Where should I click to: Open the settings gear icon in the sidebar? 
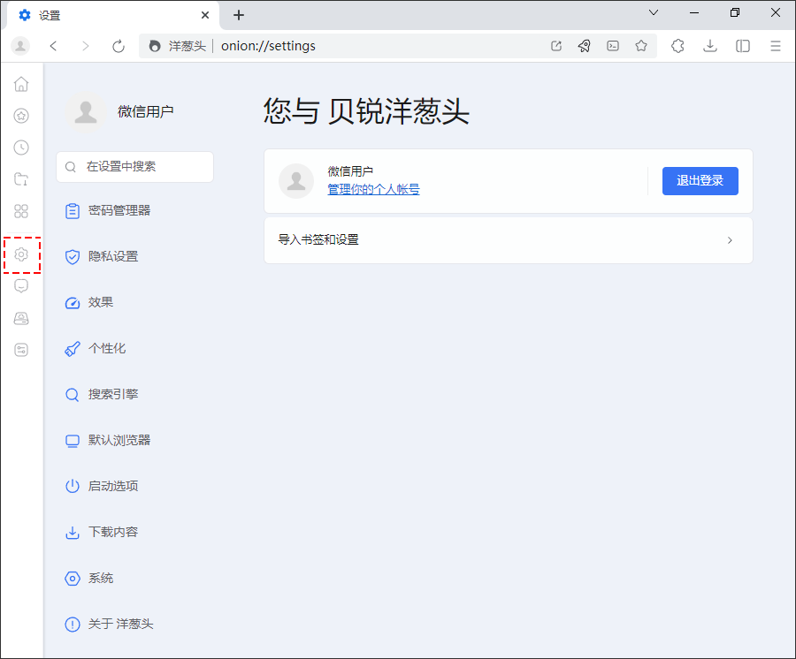pyautogui.click(x=21, y=254)
